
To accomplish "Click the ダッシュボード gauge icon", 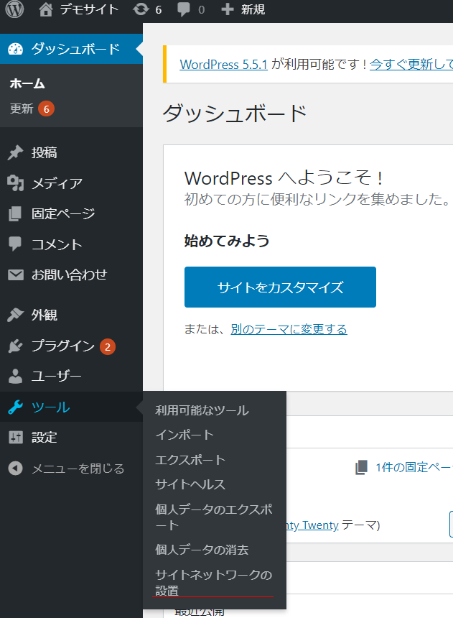I will pyautogui.click(x=16, y=49).
